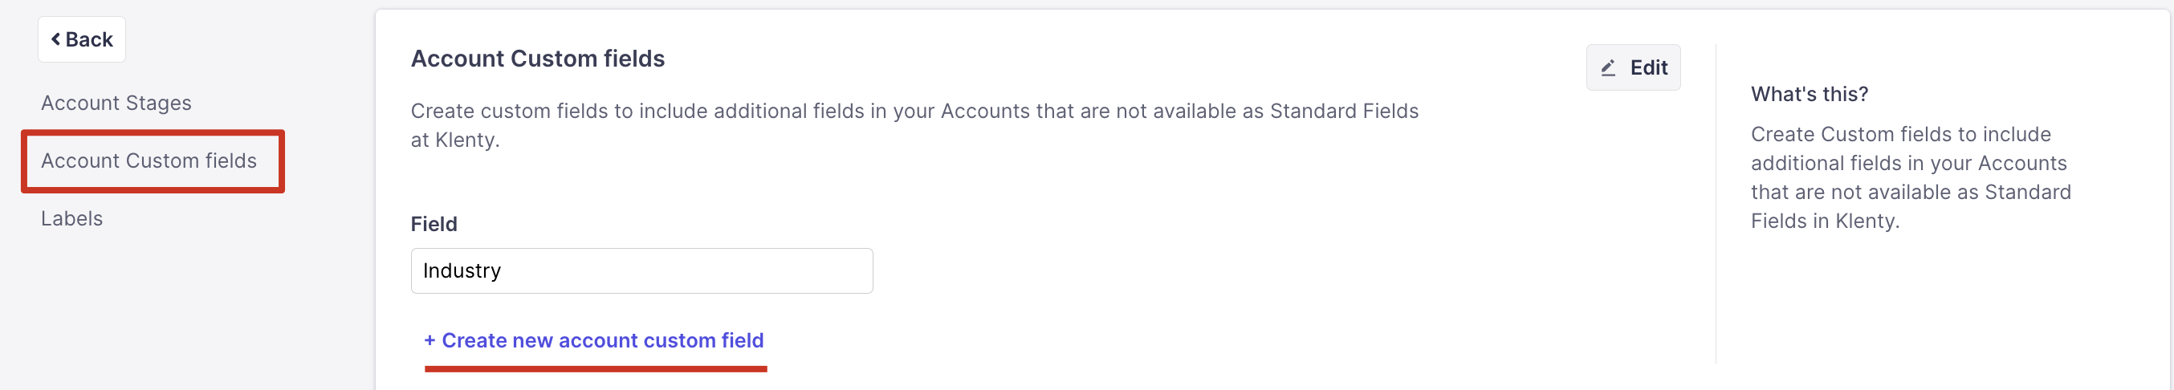The width and height of the screenshot is (2174, 390).
Task: Click the word Edit next to pencil
Action: [1648, 67]
